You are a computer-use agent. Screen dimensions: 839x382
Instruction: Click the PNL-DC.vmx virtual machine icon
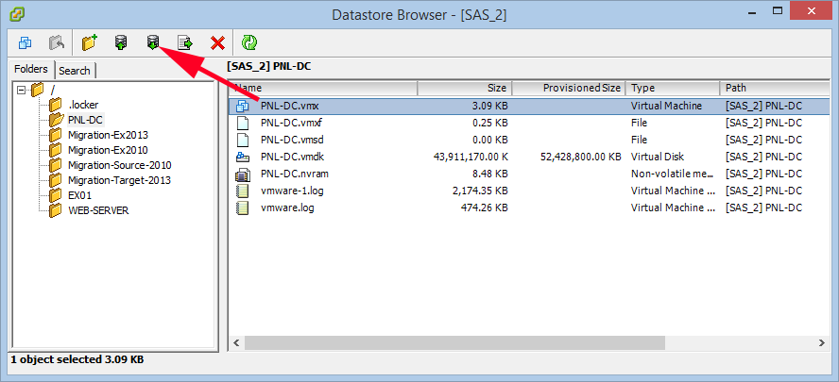pyautogui.click(x=243, y=106)
